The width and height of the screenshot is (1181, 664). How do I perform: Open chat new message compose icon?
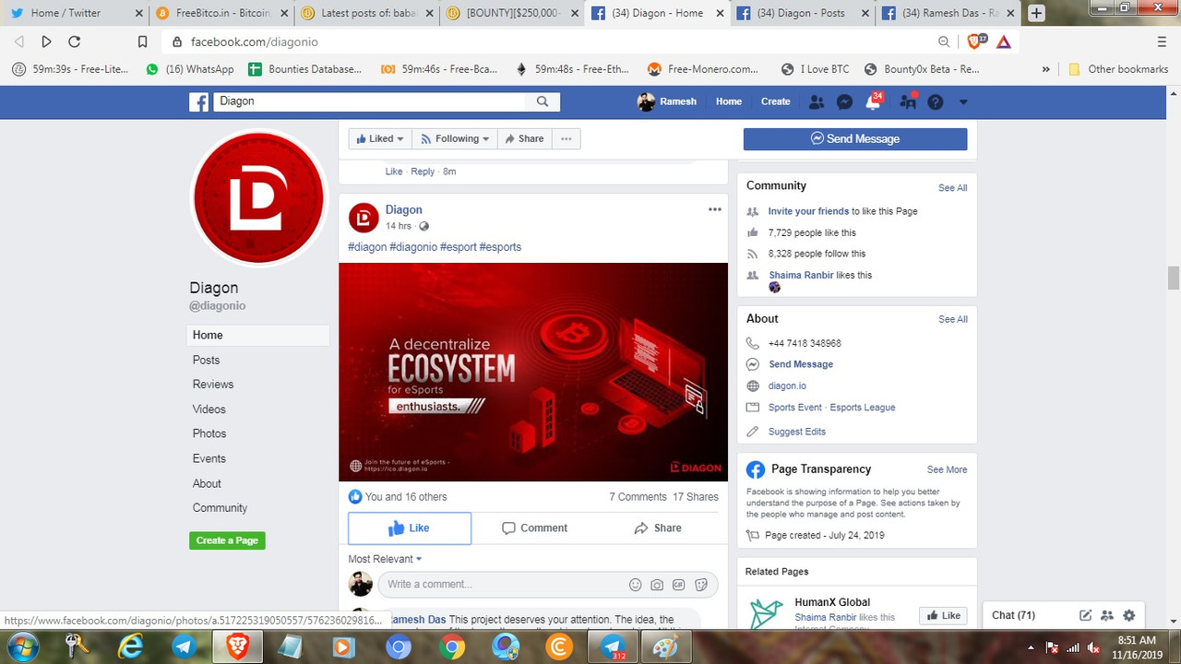tap(1086, 615)
